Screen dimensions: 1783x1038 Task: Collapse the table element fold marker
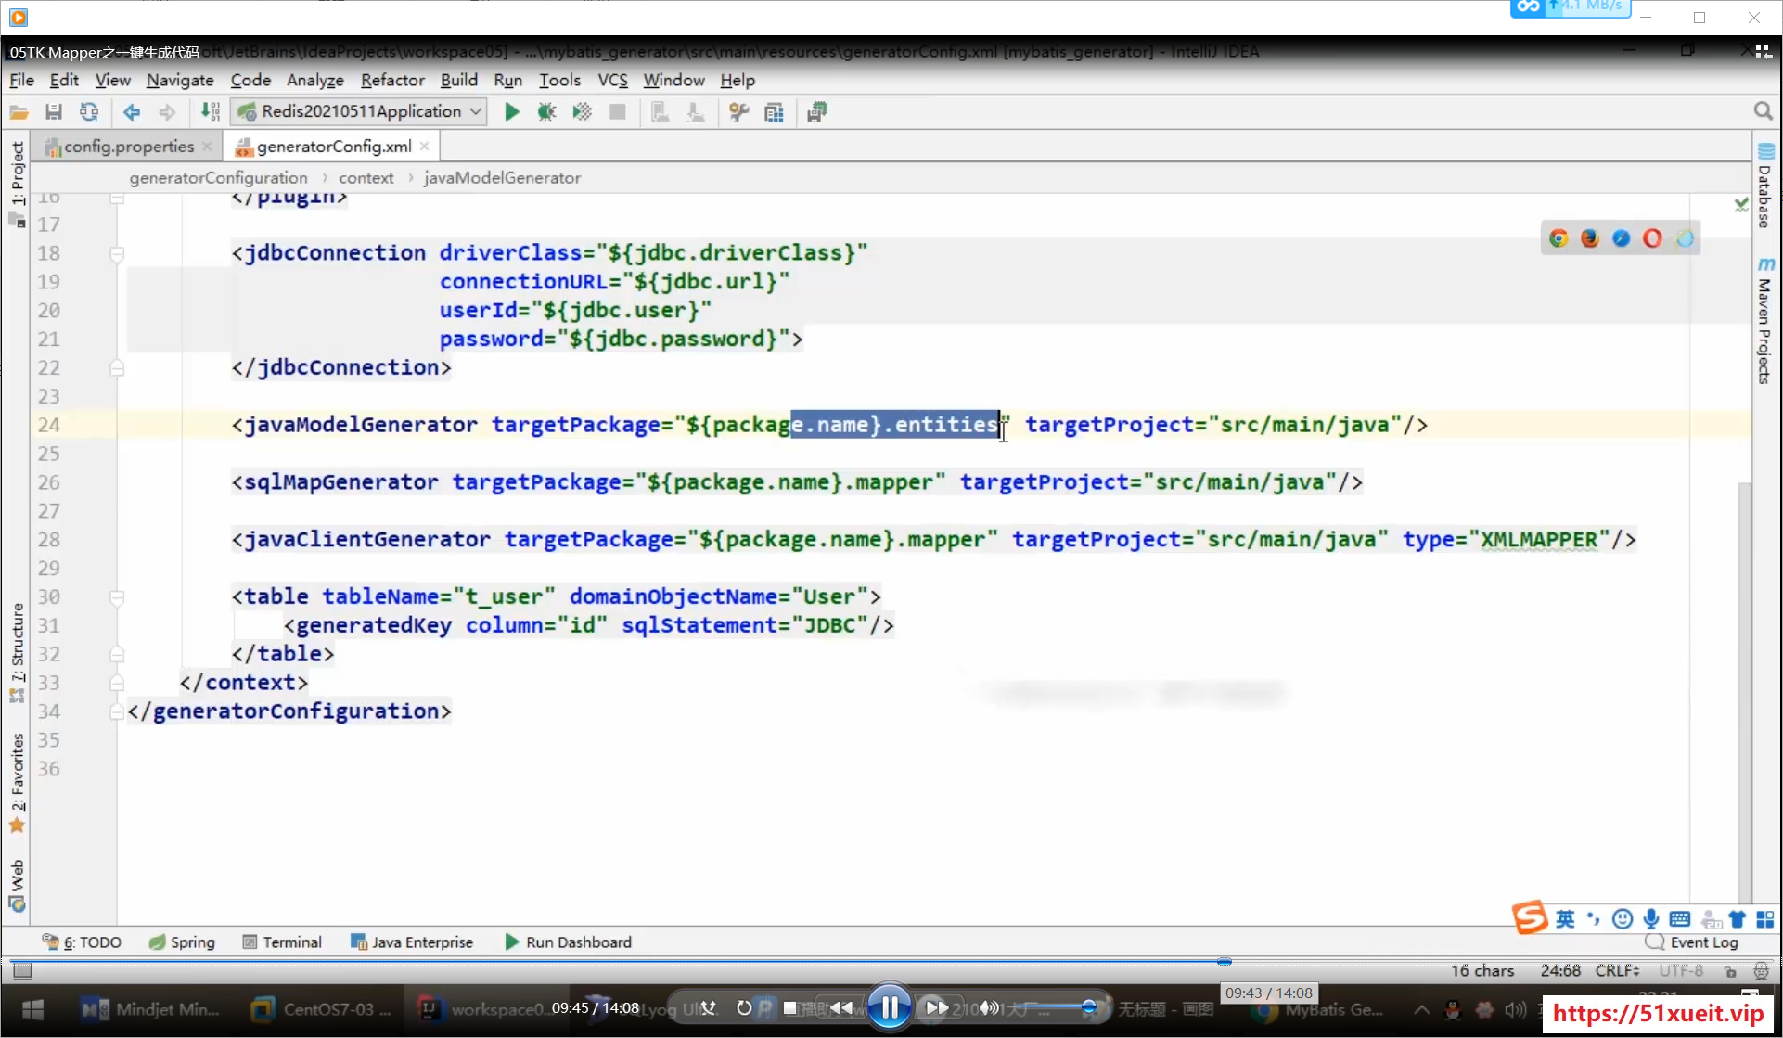click(x=117, y=597)
